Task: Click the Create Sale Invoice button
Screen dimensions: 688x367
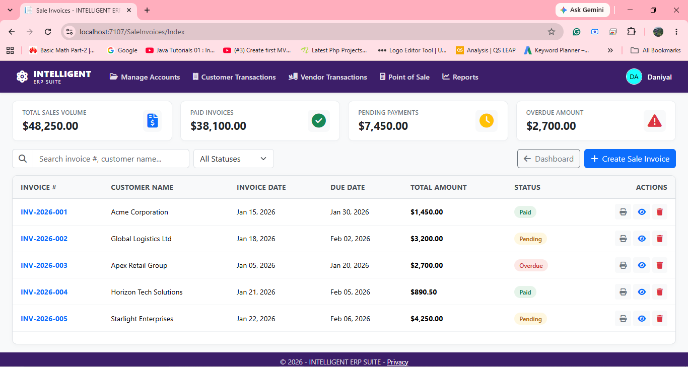Action: (x=630, y=159)
